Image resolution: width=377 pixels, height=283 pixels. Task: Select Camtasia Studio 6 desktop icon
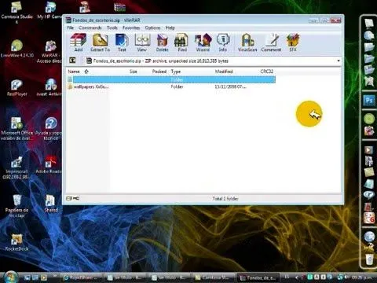16,13
